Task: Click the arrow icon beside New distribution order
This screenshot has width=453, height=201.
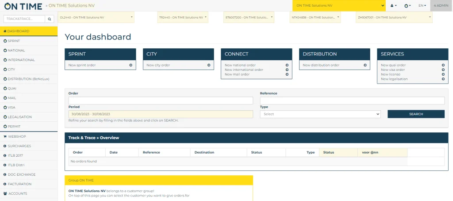Action: tap(365, 65)
